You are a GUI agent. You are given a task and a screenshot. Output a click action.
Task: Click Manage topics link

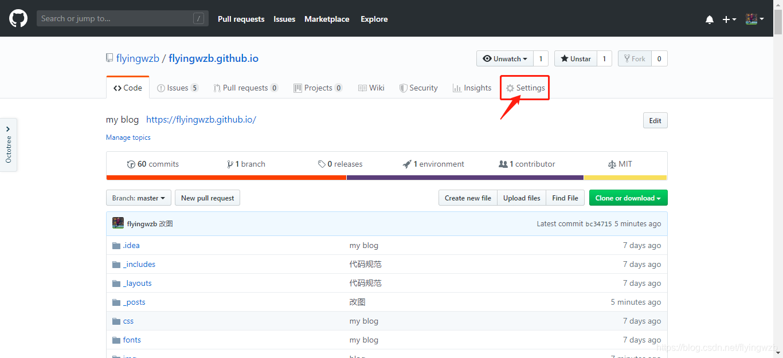coord(128,137)
